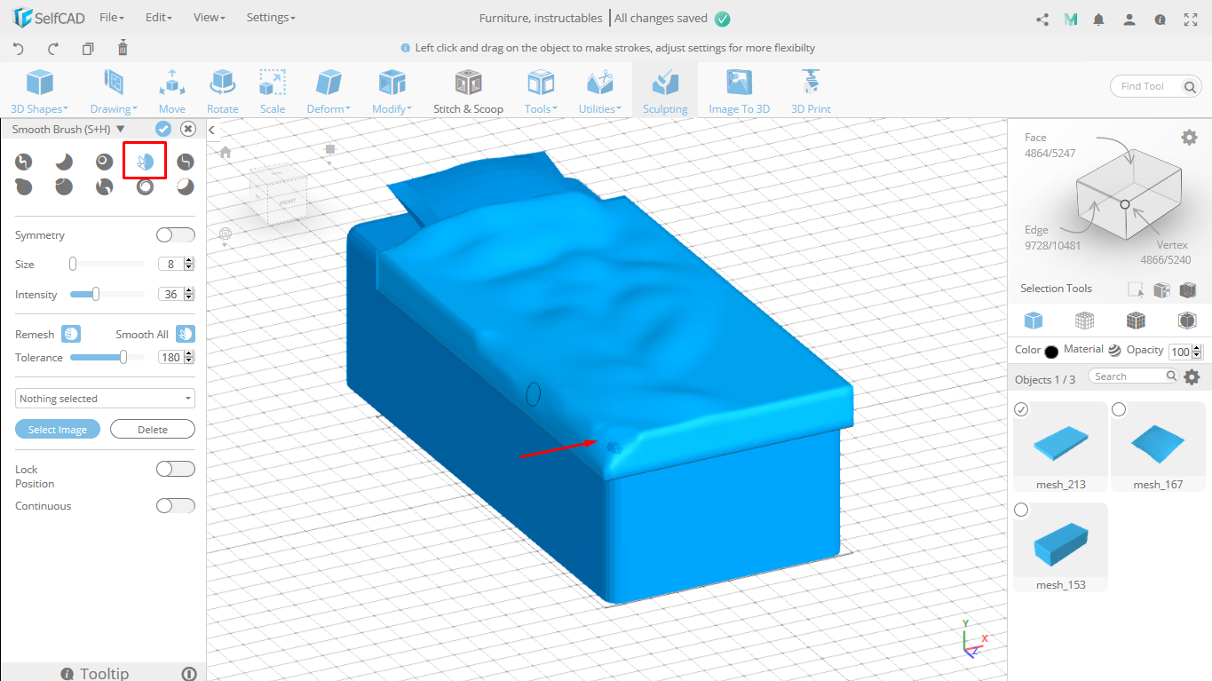This screenshot has width=1212, height=681.
Task: Reset viewport with home icon
Action: click(225, 152)
